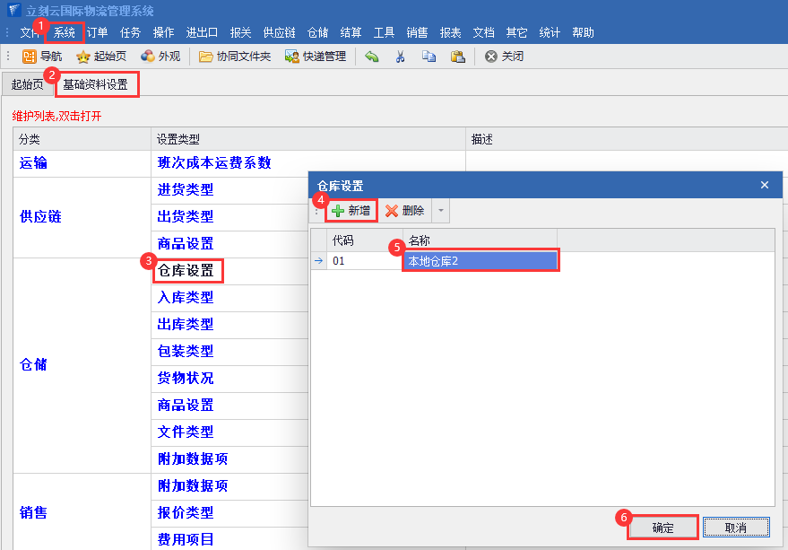
Task: Click the 导航 navigation toolbar icon
Action: [x=30, y=57]
